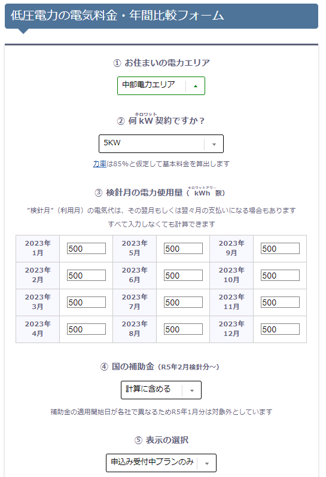The height and width of the screenshot is (477, 326).
Task: Click the down arrow beside 5KW
Action: [x=214, y=145]
